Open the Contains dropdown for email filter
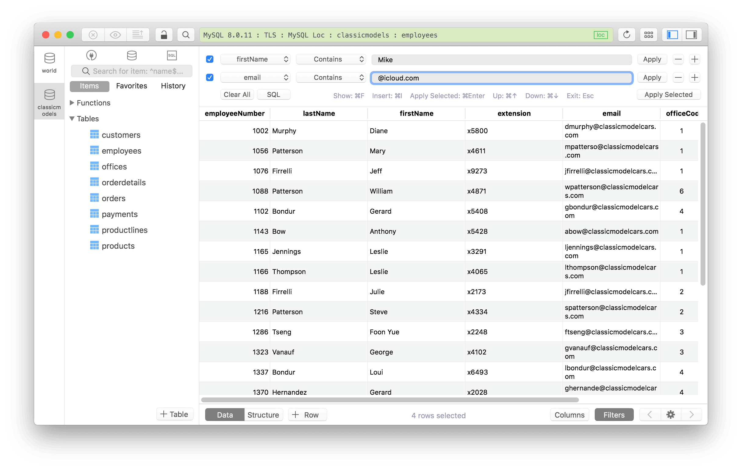Viewport: 742px width, 470px height. pyautogui.click(x=331, y=77)
